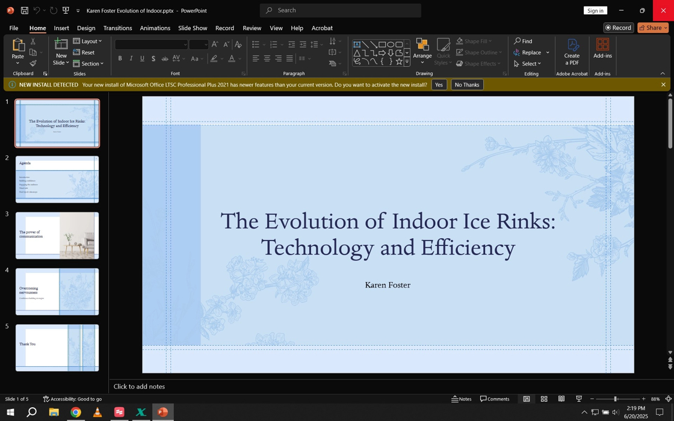
Task: Toggle Bold formatting
Action: [x=120, y=58]
